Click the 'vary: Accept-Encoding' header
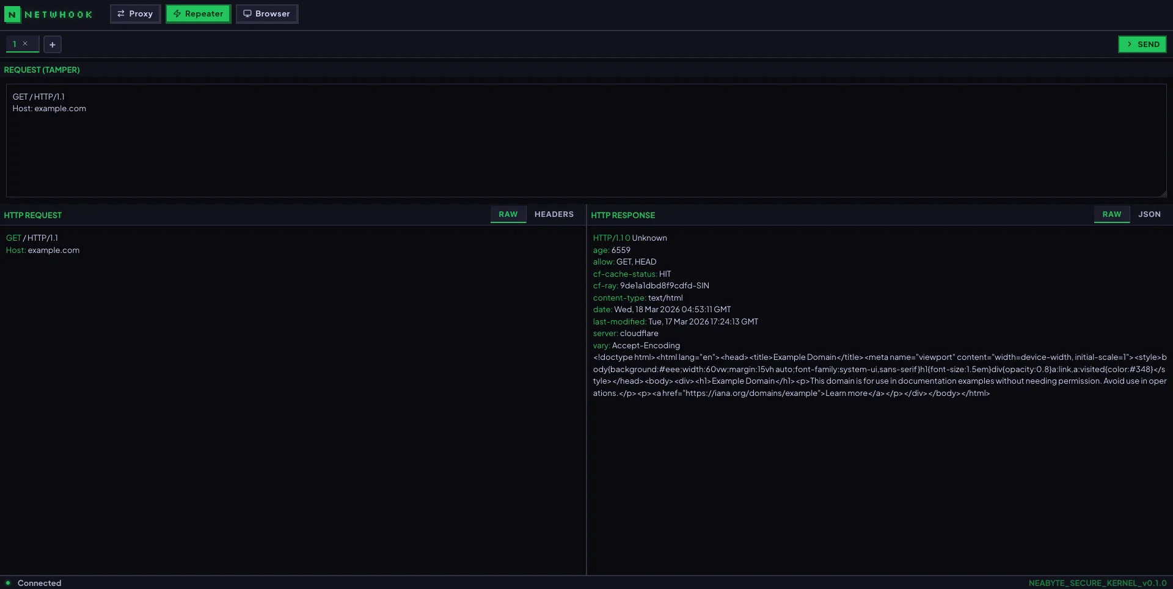The image size is (1173, 589). click(x=637, y=345)
